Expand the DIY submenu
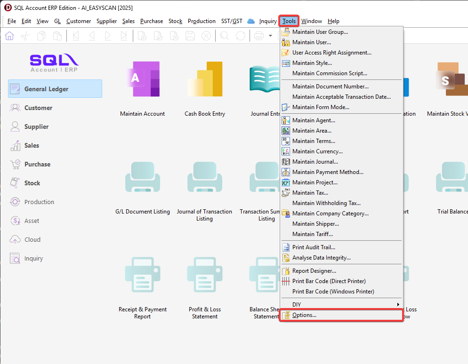468x364 pixels. point(341,305)
